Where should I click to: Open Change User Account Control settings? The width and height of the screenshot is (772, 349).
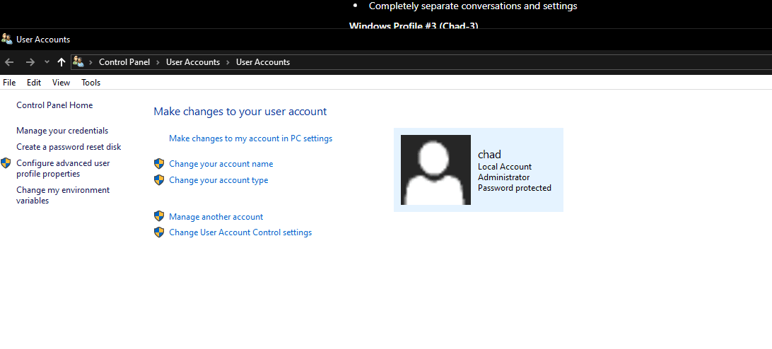(240, 232)
